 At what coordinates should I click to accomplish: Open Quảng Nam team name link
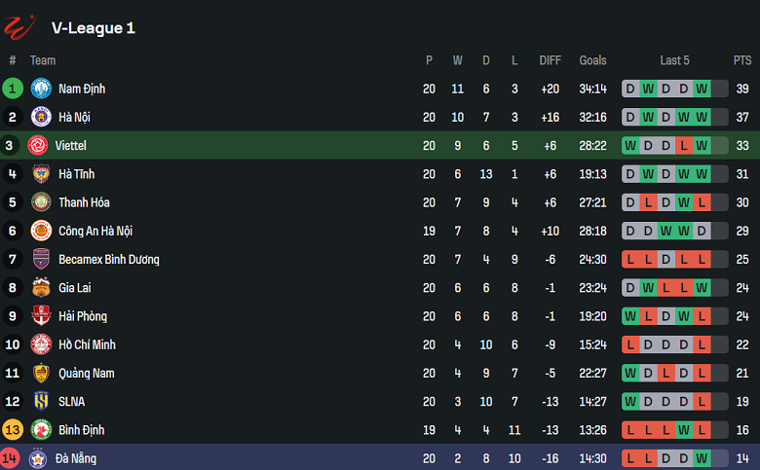tap(85, 373)
